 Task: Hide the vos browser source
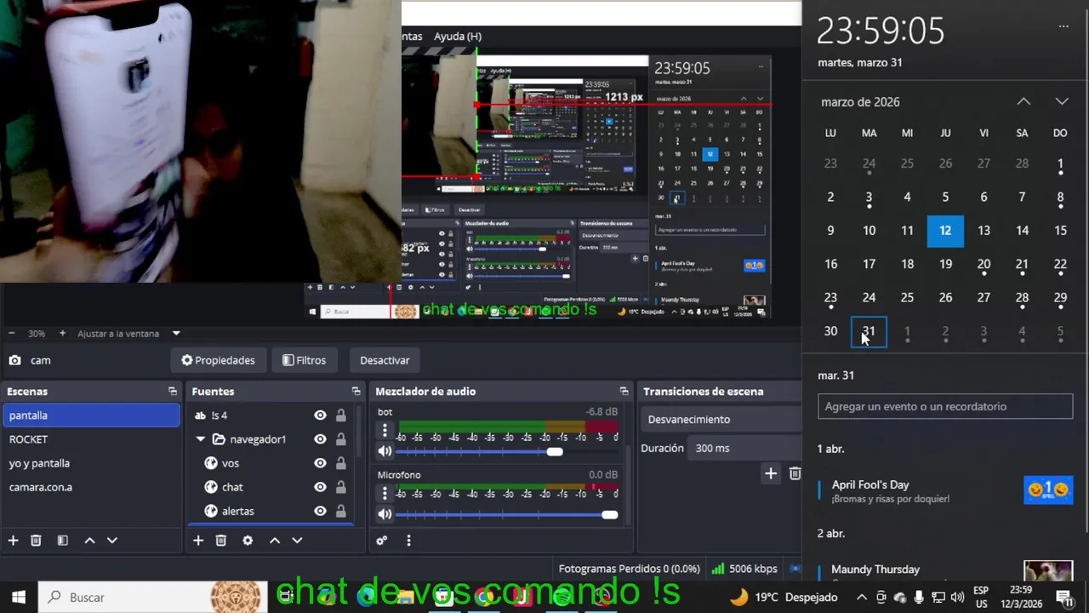click(320, 463)
